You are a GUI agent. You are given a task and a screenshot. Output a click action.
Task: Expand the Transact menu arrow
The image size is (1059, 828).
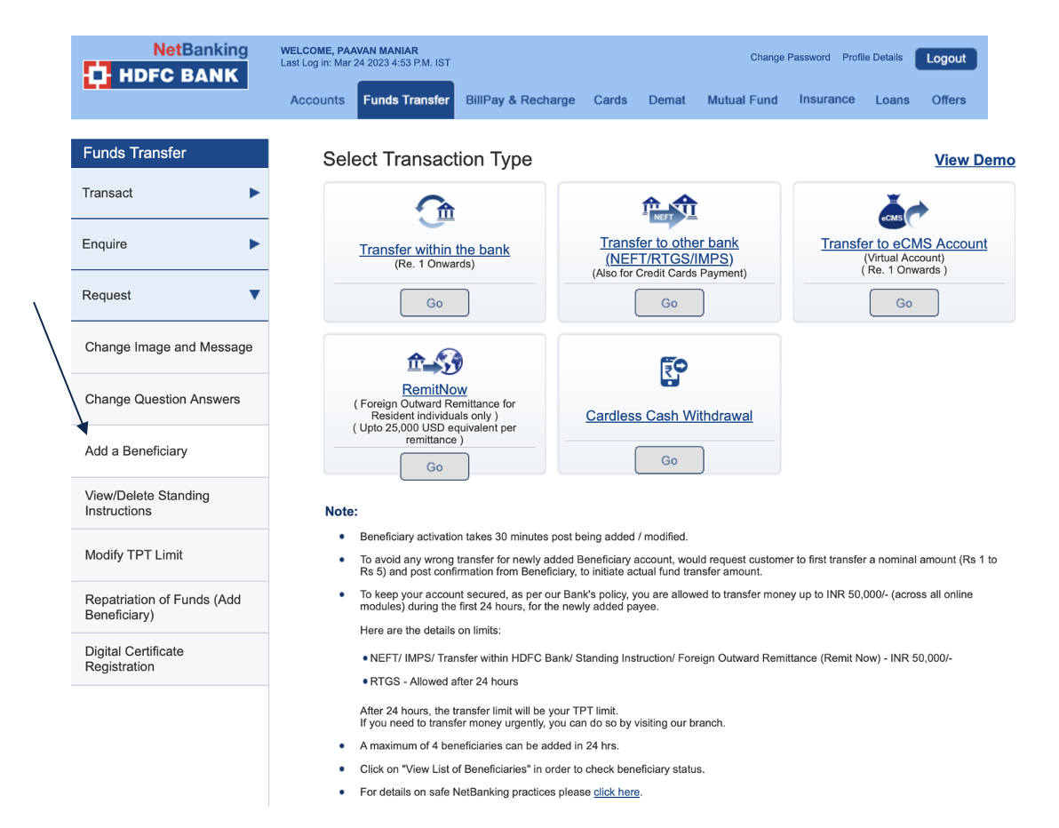click(255, 193)
